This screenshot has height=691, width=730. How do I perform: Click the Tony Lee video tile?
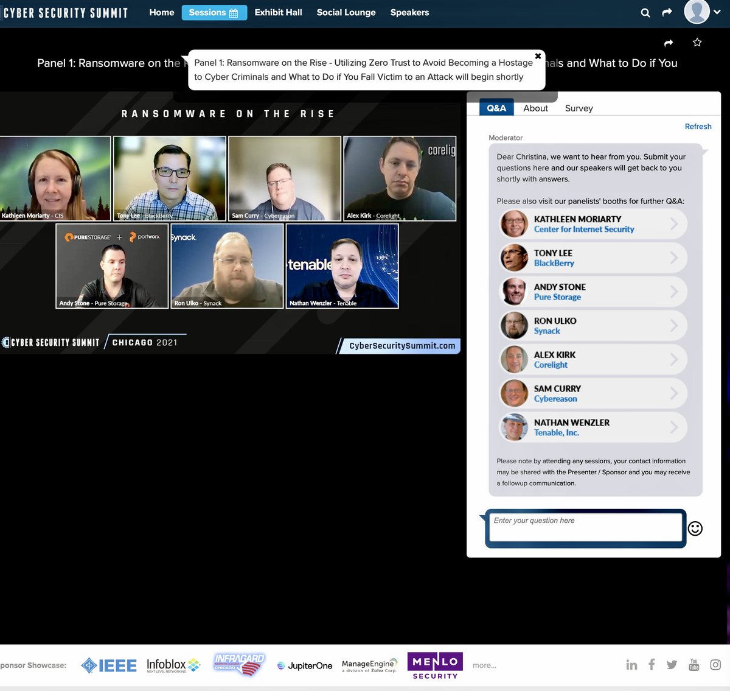(170, 178)
